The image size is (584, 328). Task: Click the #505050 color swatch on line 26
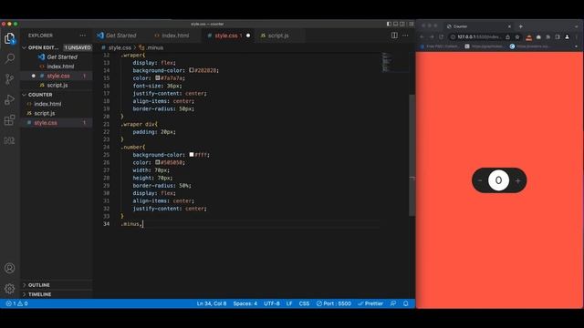pyautogui.click(x=158, y=162)
